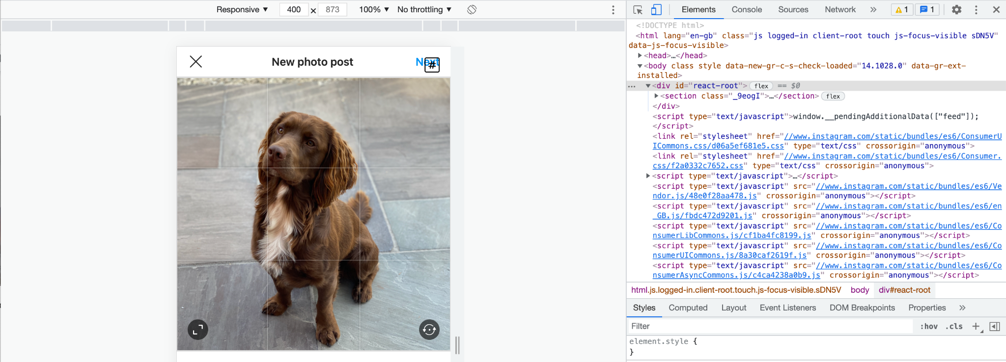Screen dimensions: 1006x362
Task: Toggle computed styles sidebar pane
Action: coord(995,326)
